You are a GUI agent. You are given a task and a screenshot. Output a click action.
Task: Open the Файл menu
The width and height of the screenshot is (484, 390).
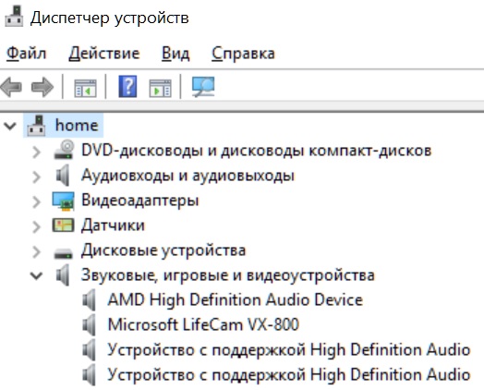click(x=27, y=53)
